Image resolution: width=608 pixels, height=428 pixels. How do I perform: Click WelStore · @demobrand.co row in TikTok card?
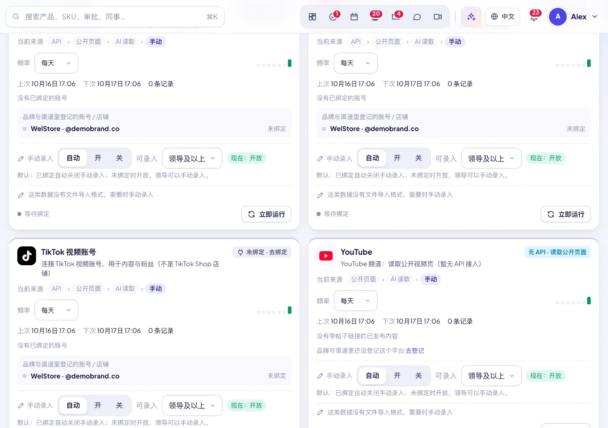[154, 376]
